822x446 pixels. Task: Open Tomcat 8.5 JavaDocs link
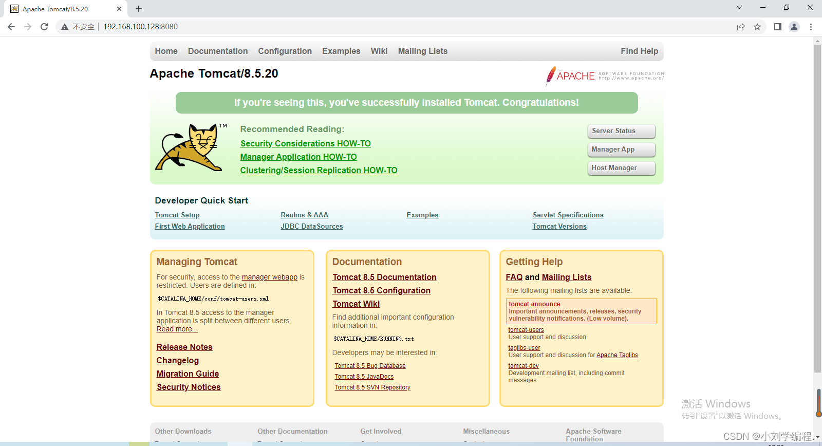point(364,377)
